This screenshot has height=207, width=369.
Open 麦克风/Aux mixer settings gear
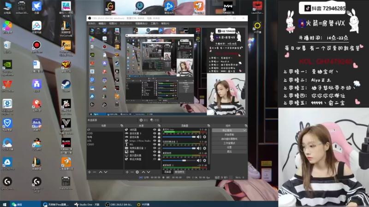tap(204, 137)
